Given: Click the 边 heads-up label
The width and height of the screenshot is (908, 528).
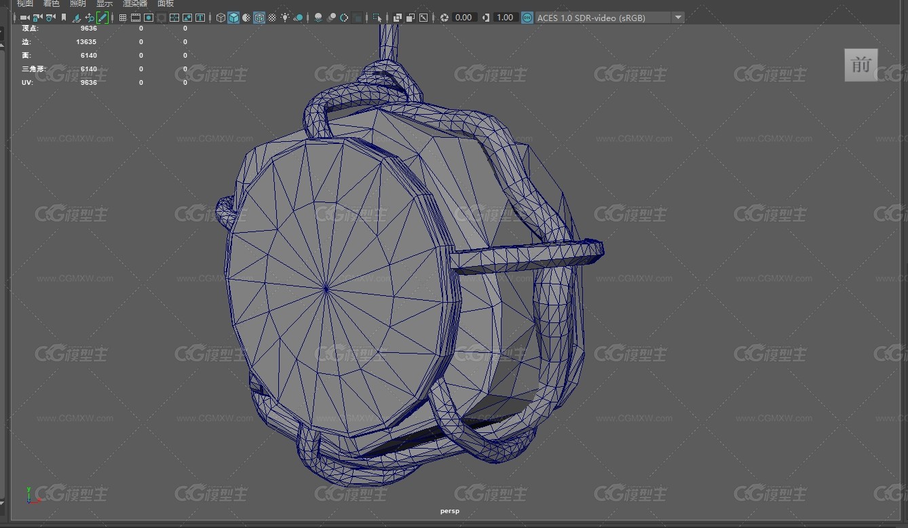Looking at the screenshot, I should pyautogui.click(x=26, y=42).
